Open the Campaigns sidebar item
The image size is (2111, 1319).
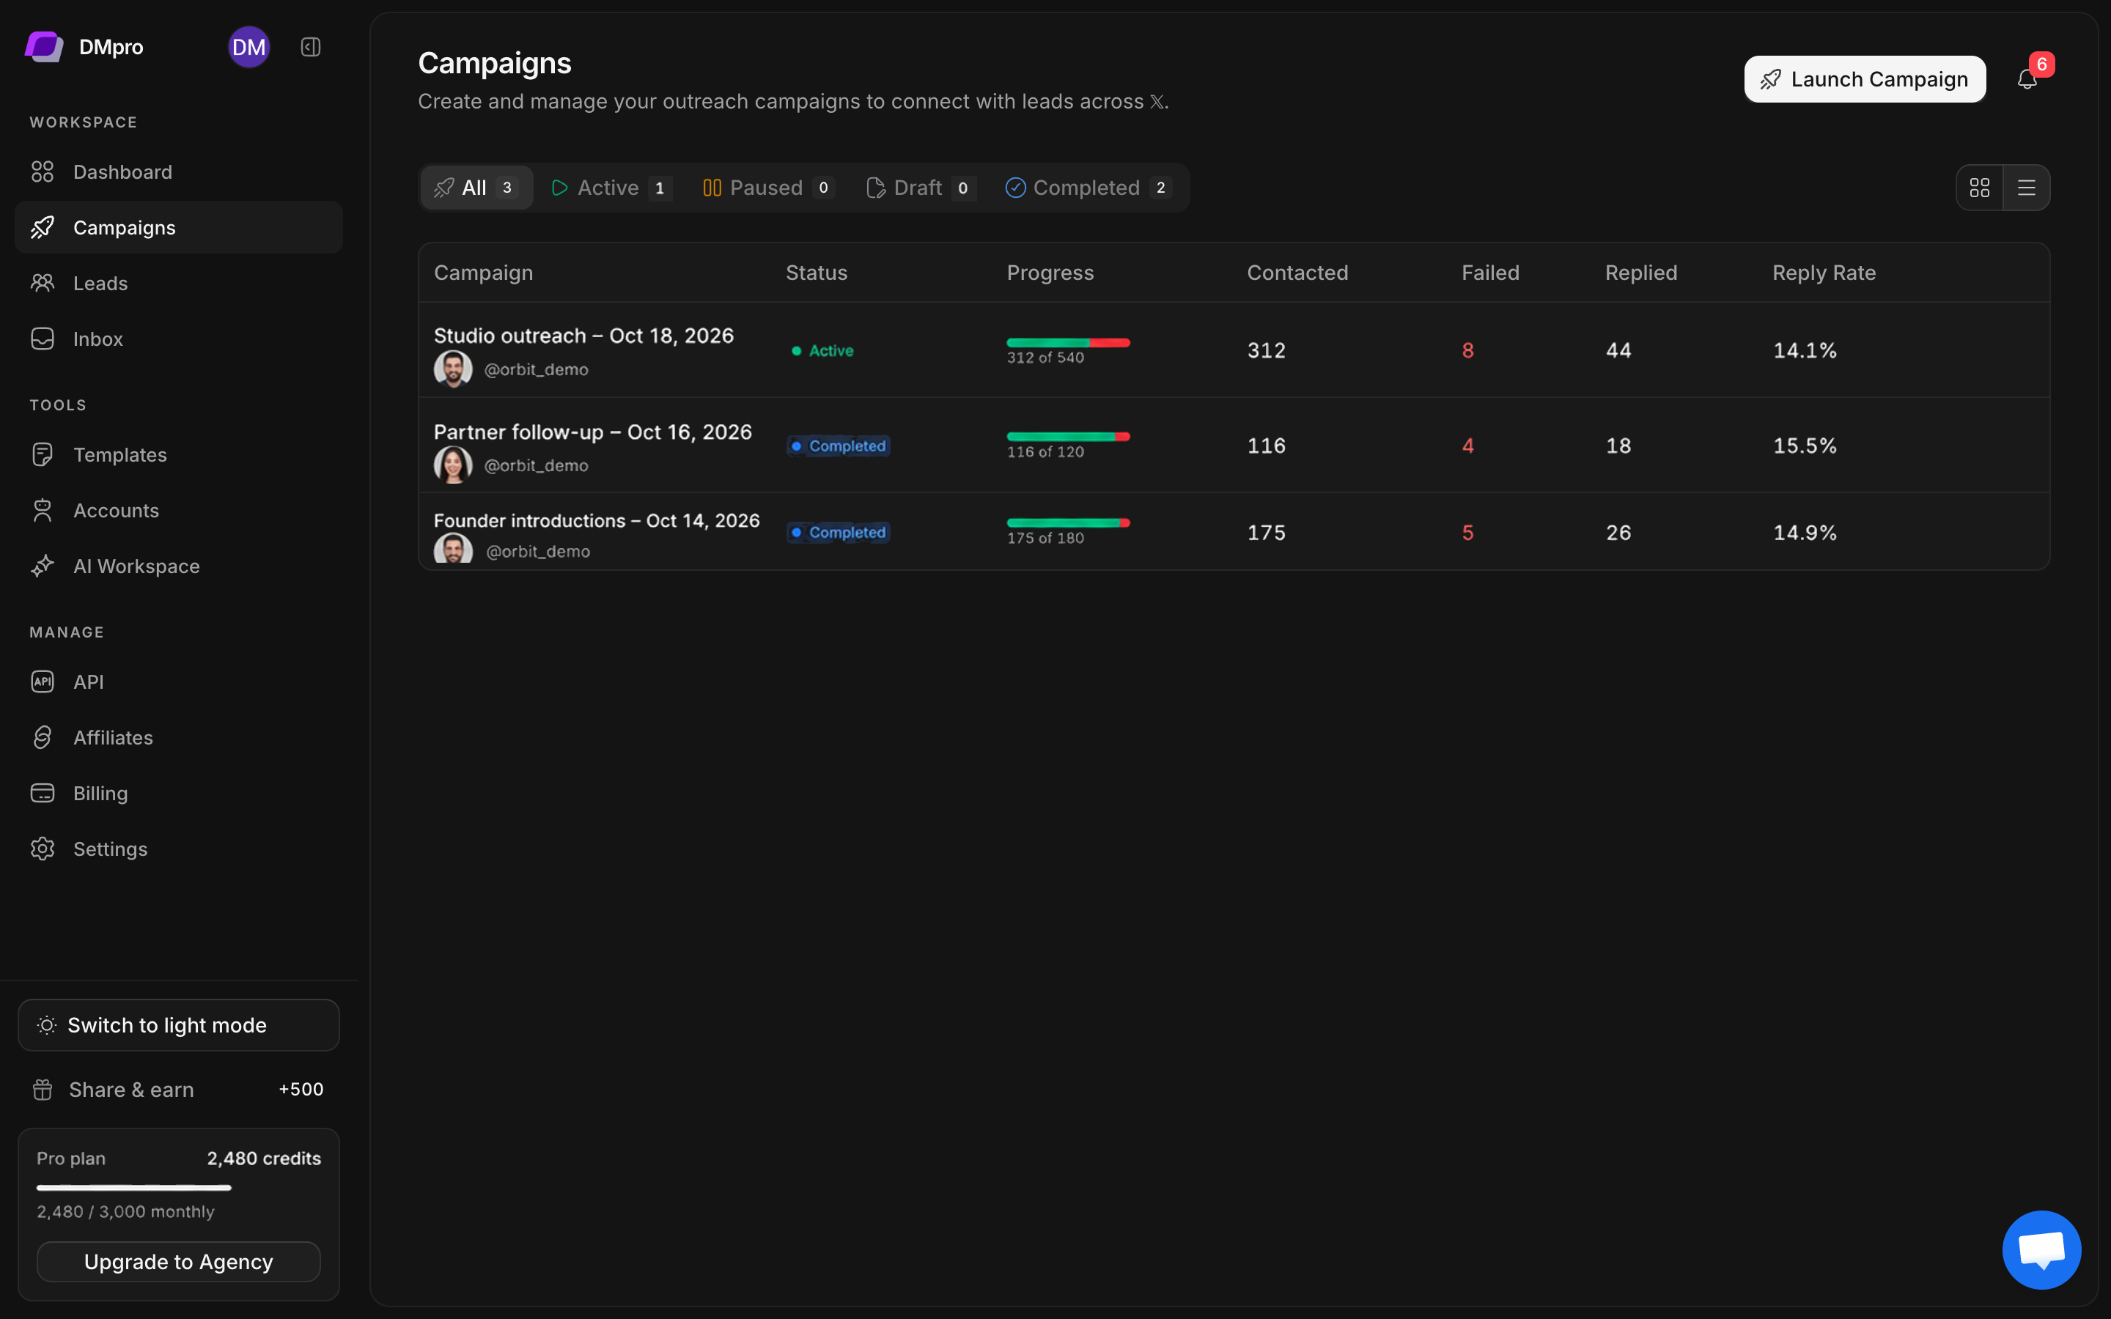pyautogui.click(x=179, y=228)
